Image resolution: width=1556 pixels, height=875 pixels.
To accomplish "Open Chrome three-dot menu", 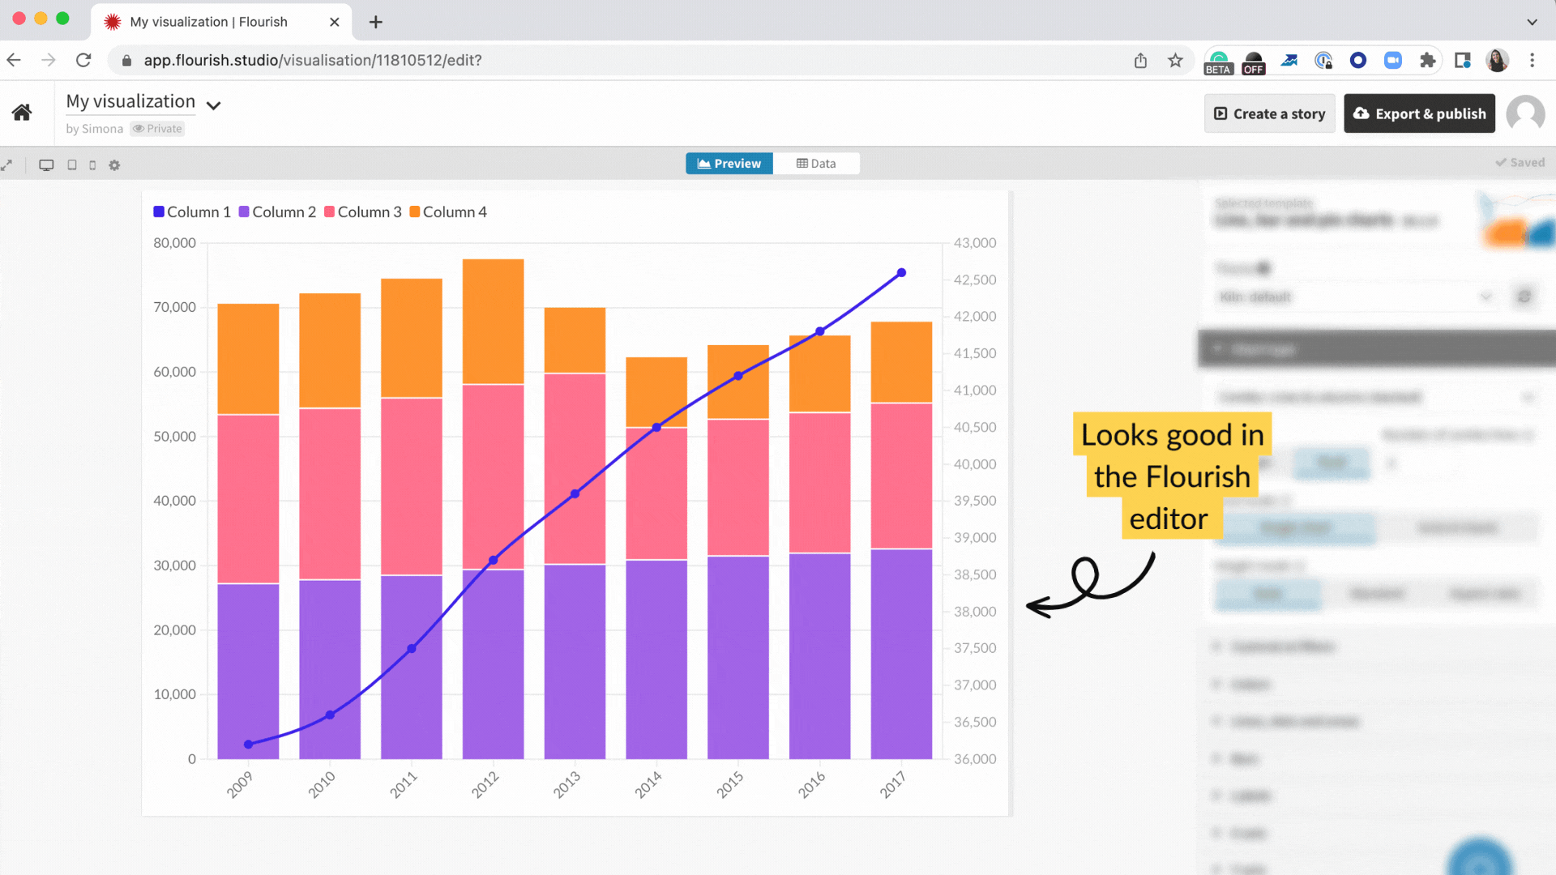I will click(x=1532, y=61).
